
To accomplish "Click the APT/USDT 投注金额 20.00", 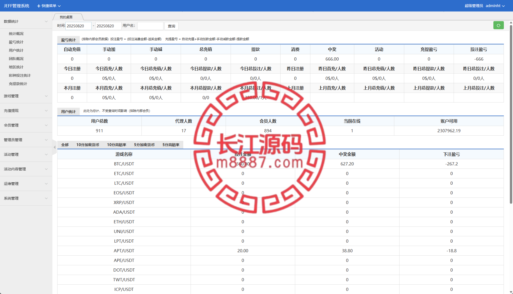I will pos(243,251).
